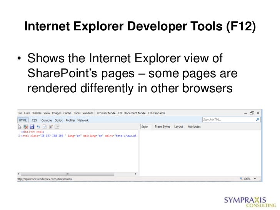Minimize the developer tools pane
Screen dimensions: 280x210
click(246, 113)
